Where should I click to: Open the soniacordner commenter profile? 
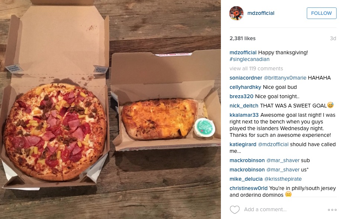(x=246, y=78)
